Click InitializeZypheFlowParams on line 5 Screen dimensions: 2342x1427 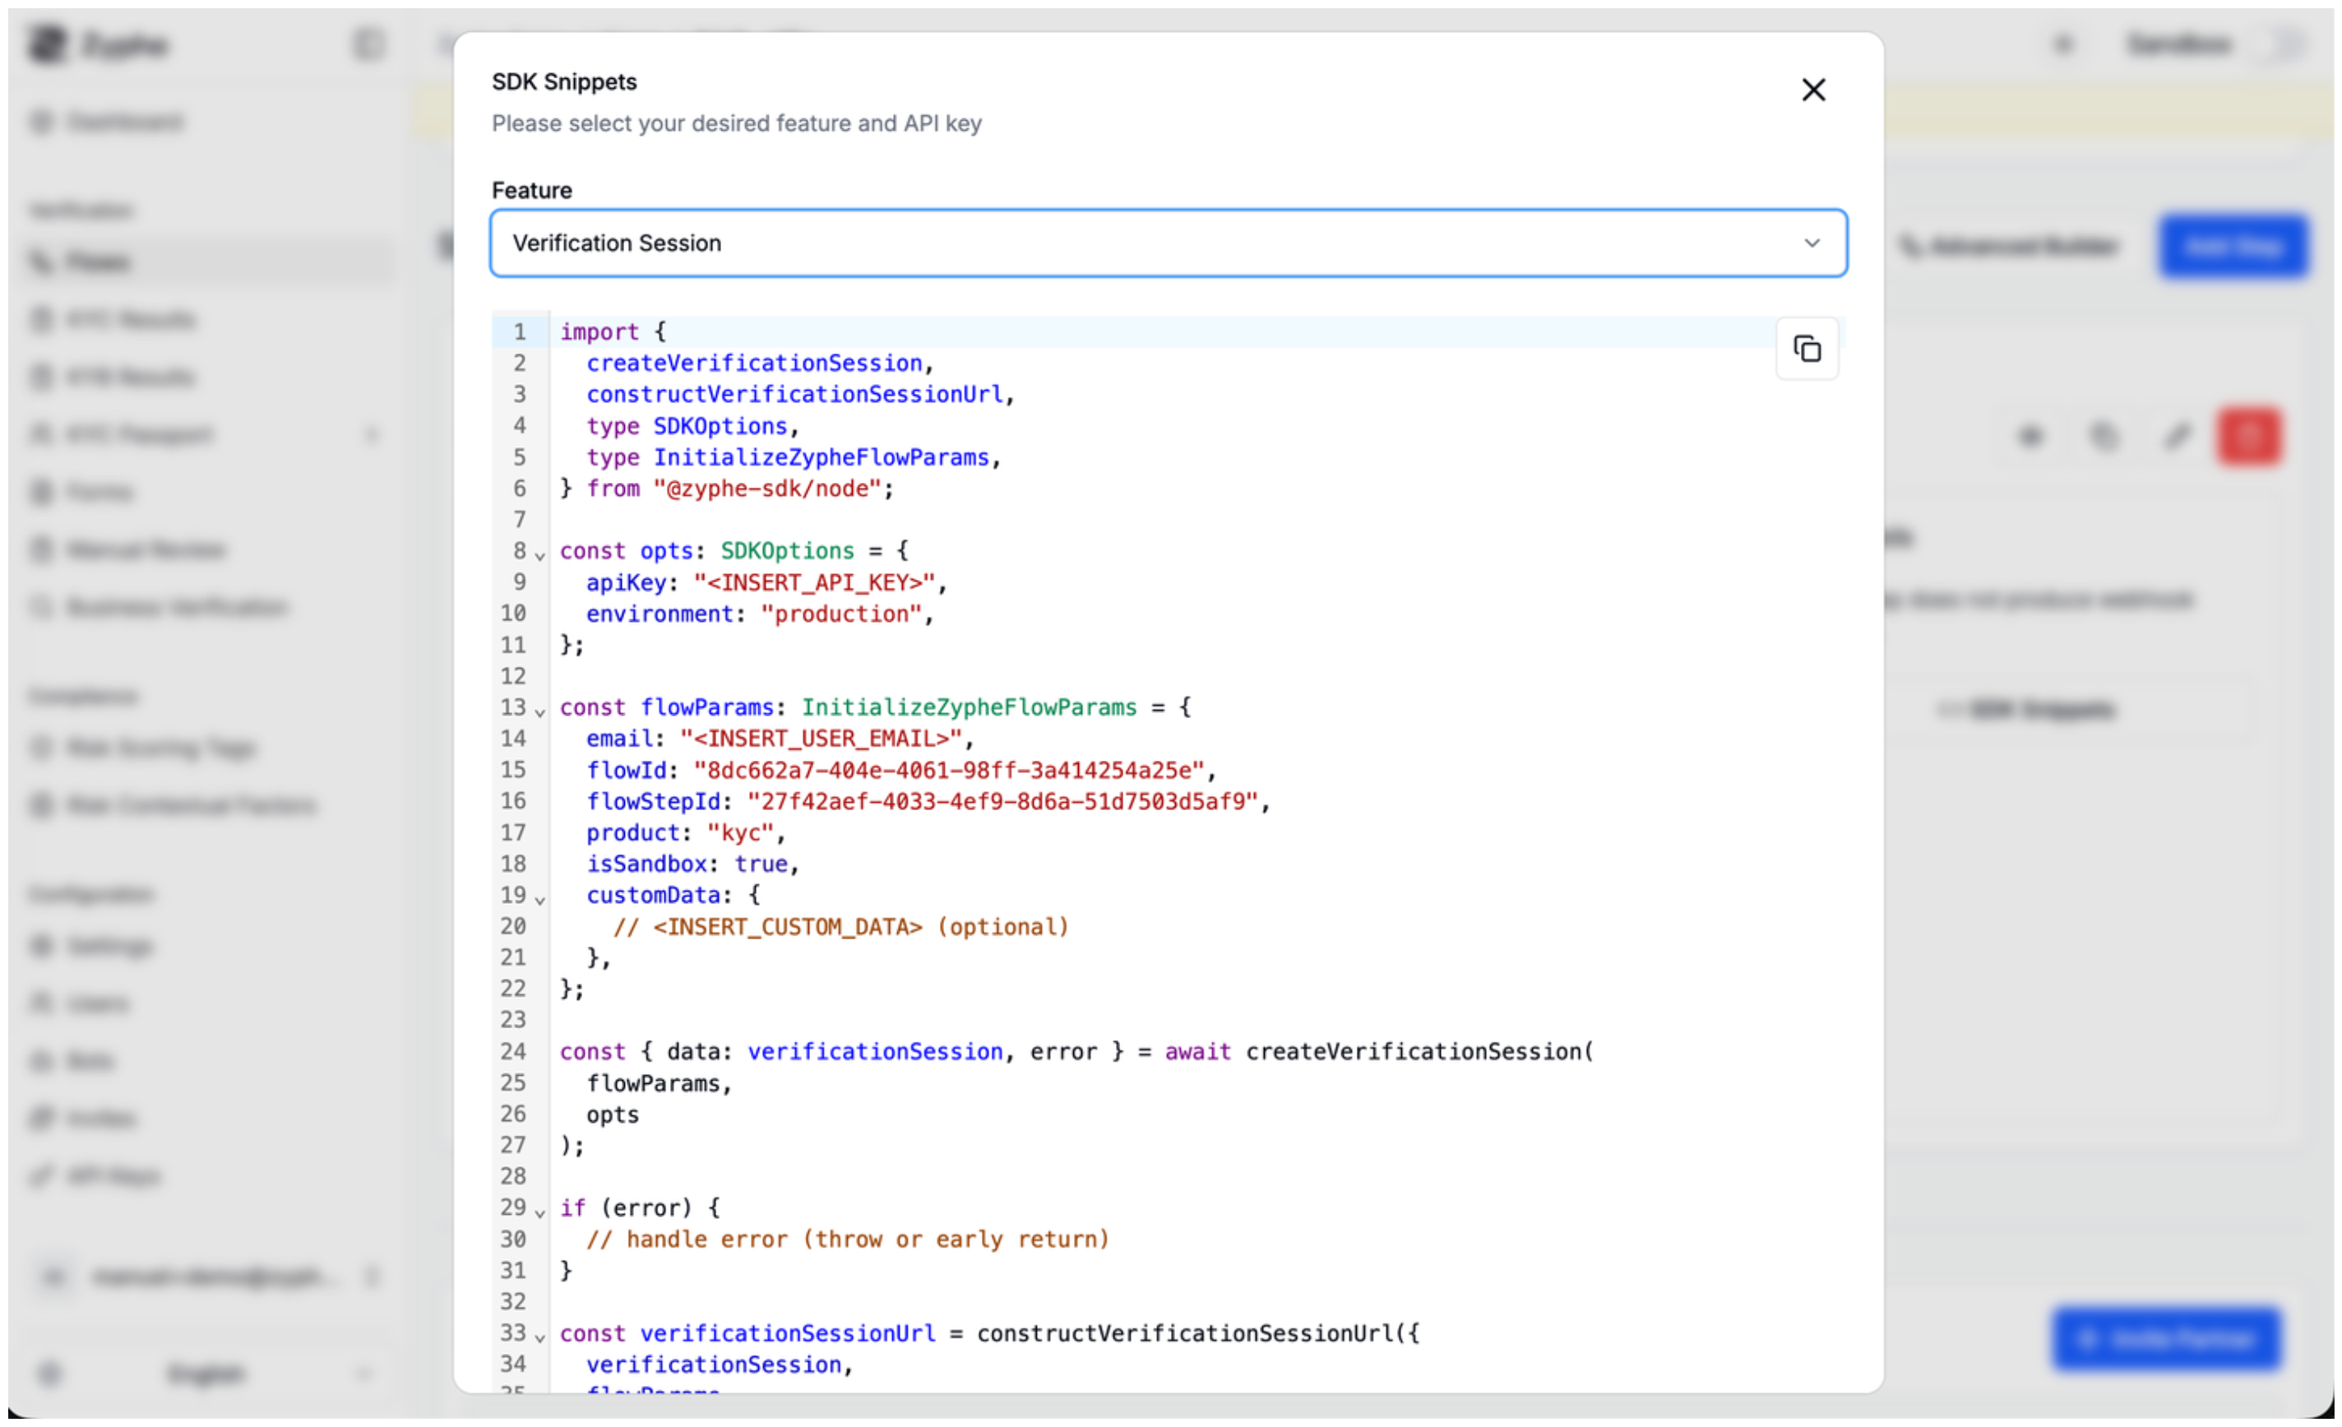pyautogui.click(x=820, y=457)
